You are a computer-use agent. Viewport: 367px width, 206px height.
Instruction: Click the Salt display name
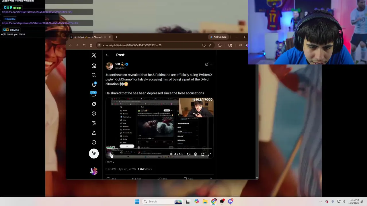coord(117,64)
